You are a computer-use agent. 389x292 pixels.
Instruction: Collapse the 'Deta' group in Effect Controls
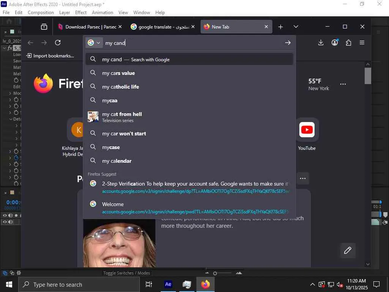click(11, 119)
